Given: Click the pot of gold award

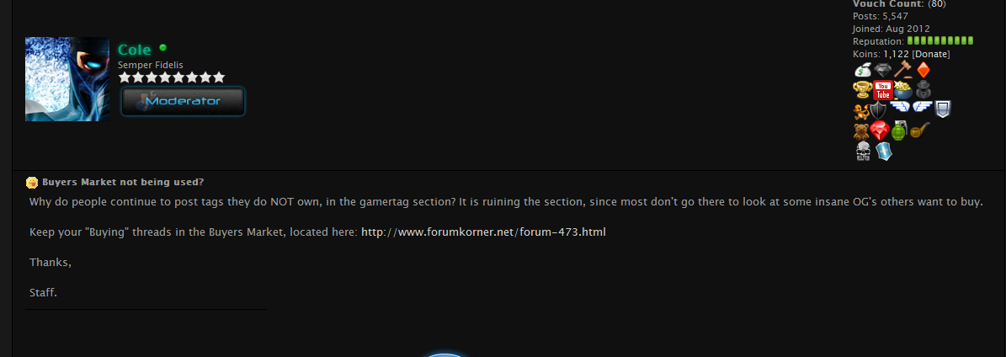Looking at the screenshot, I should click(x=902, y=90).
